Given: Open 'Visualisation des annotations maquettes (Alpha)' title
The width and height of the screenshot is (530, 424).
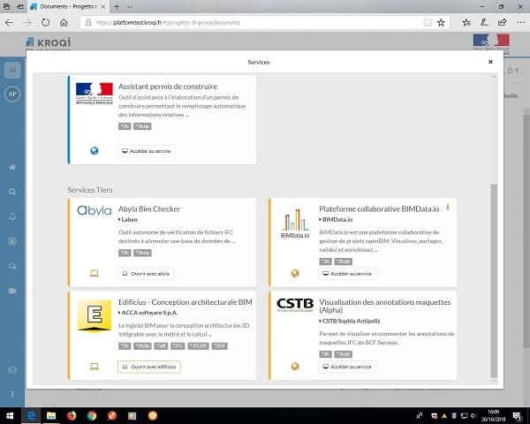Looking at the screenshot, I should point(384,306).
